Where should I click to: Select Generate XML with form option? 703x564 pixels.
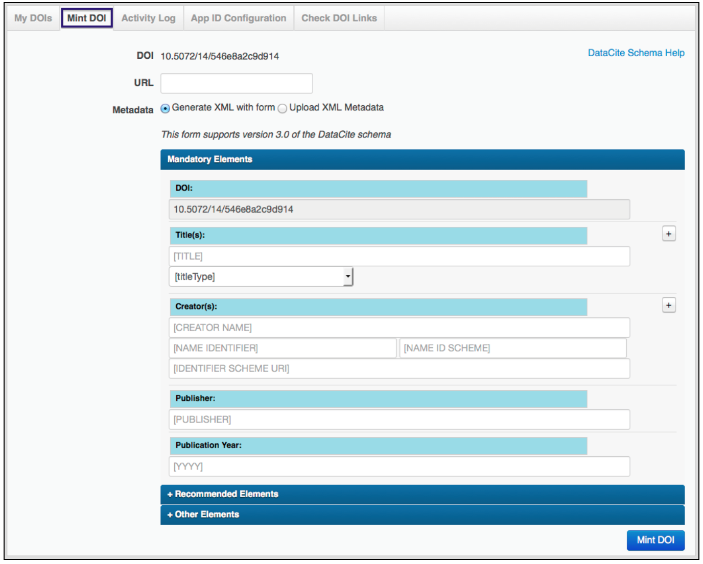(166, 108)
